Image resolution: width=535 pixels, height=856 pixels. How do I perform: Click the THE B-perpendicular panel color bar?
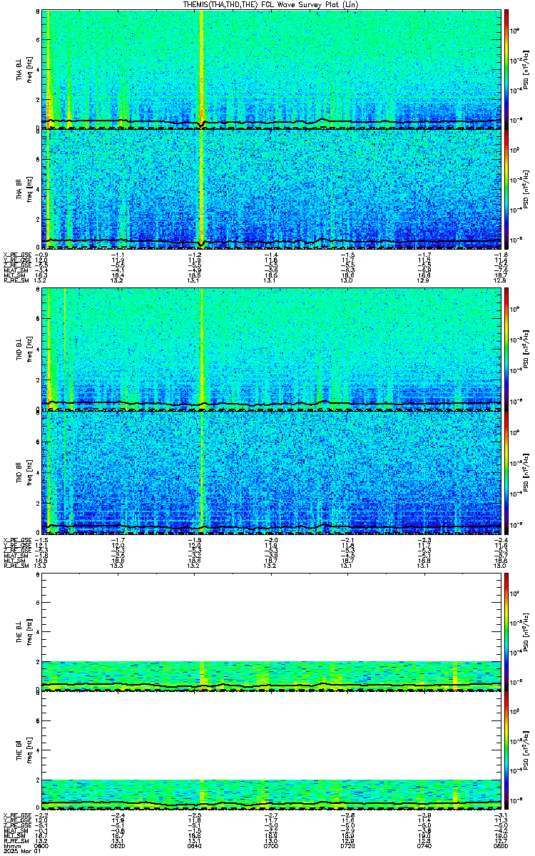click(x=506, y=631)
